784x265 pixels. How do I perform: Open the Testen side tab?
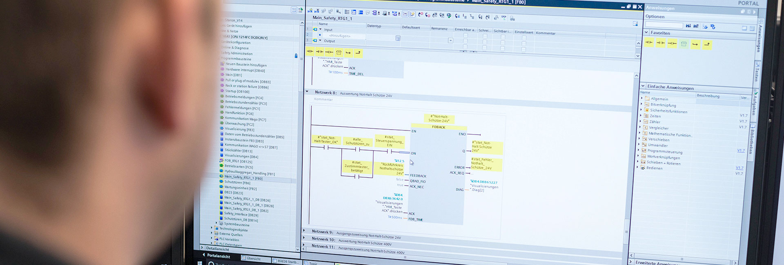coord(757,73)
